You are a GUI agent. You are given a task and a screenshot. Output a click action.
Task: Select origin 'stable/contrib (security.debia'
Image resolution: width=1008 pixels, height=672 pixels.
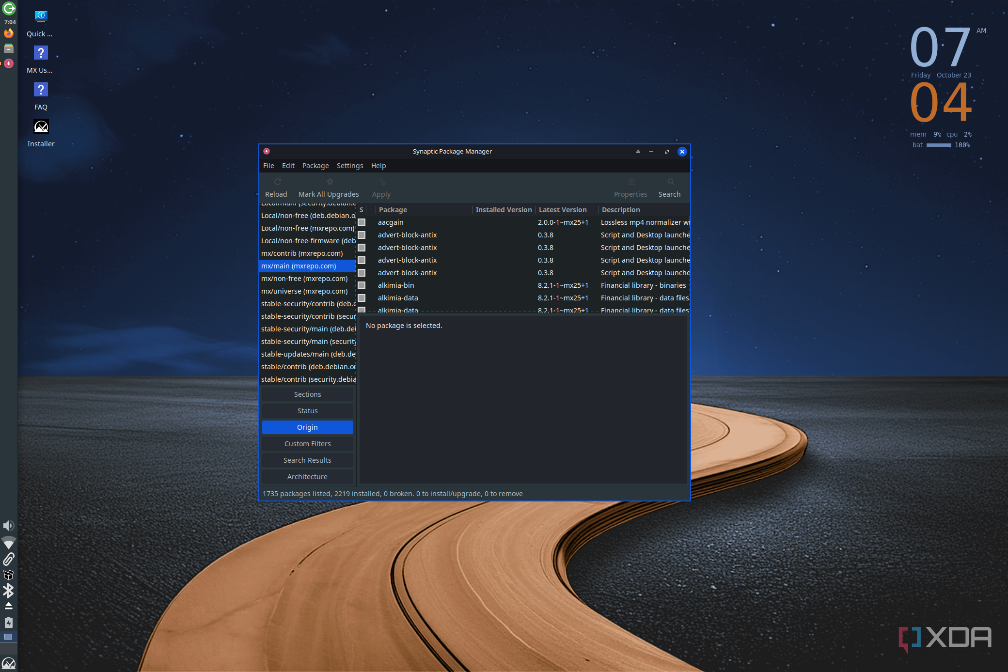pyautogui.click(x=308, y=379)
